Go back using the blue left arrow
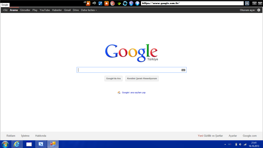The height and width of the screenshot is (148, 263). click(x=131, y=3)
